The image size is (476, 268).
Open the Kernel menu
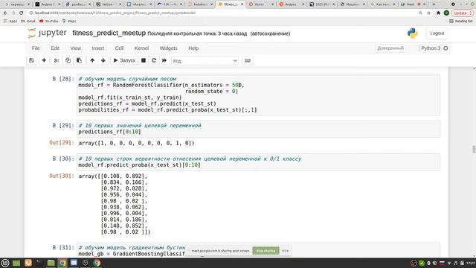141,48
